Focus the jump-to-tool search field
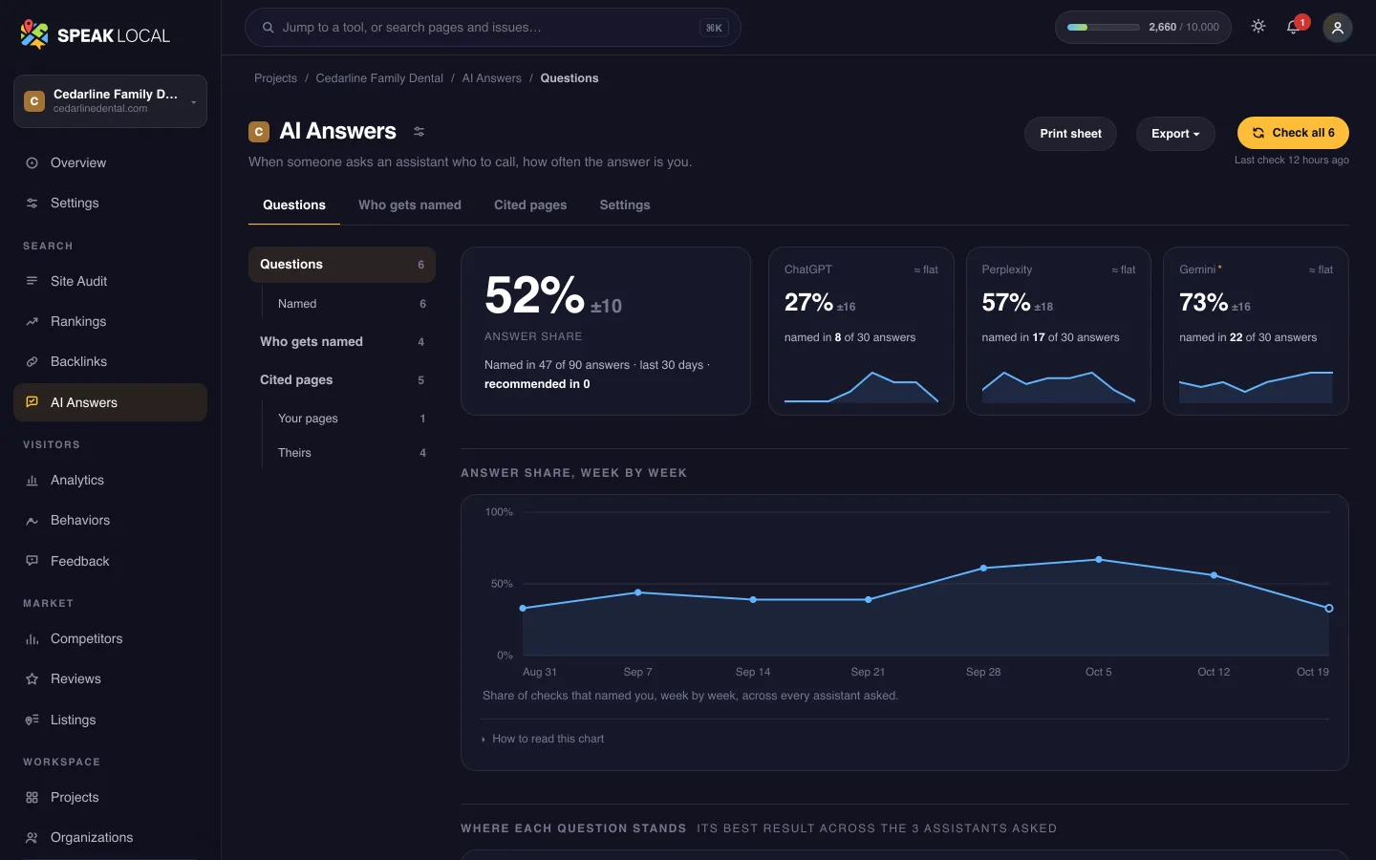This screenshot has height=860, width=1376. [x=493, y=28]
